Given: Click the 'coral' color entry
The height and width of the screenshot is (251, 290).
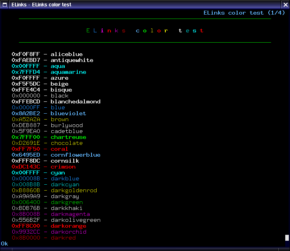Looking at the screenshot, I should (x=40, y=149).
